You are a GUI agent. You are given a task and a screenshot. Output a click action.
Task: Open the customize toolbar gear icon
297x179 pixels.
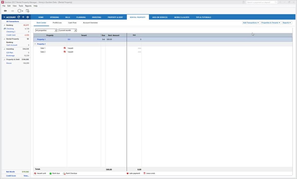click(27, 11)
